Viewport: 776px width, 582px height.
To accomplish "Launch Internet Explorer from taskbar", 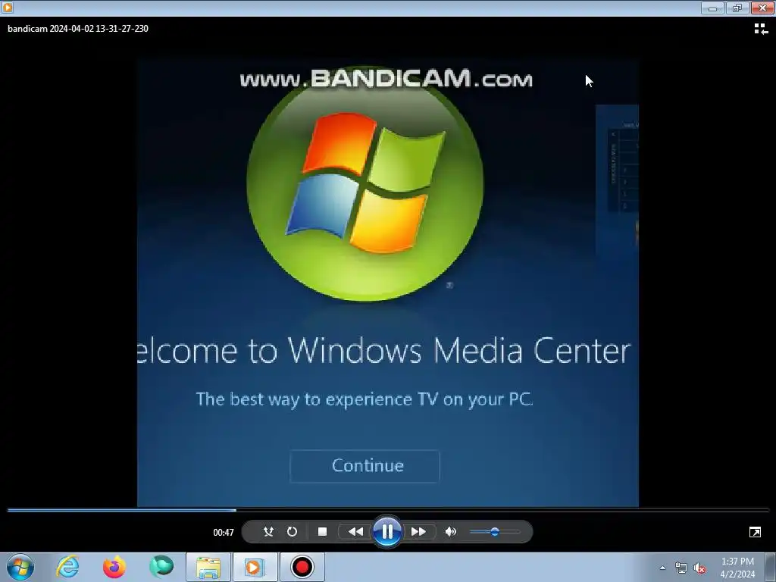I will pyautogui.click(x=67, y=567).
